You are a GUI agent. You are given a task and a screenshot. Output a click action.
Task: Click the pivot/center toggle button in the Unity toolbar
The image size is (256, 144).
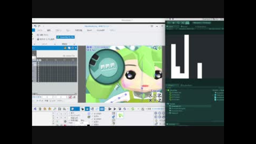pos(197,23)
